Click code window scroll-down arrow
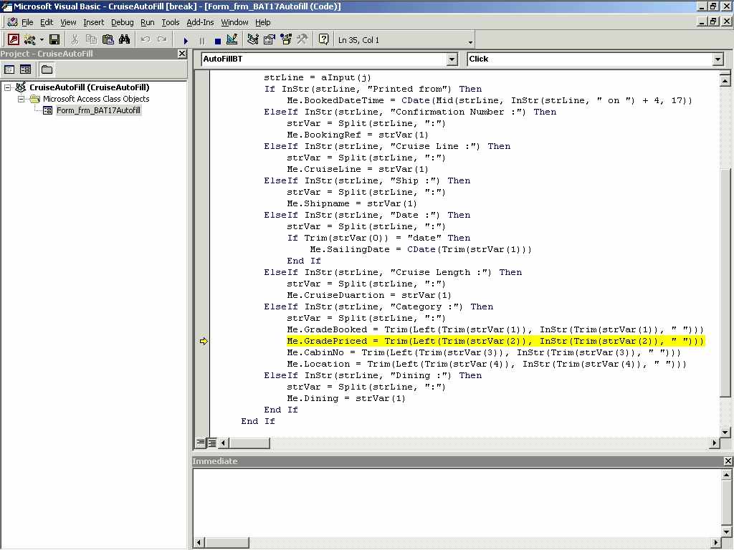 725,432
